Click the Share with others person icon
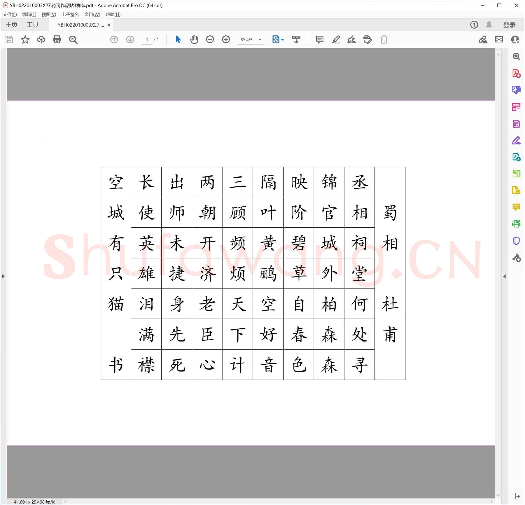This screenshot has height=505, width=525. coord(515,39)
